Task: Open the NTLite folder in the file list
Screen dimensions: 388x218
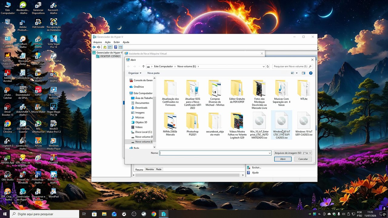Action: coord(304,90)
